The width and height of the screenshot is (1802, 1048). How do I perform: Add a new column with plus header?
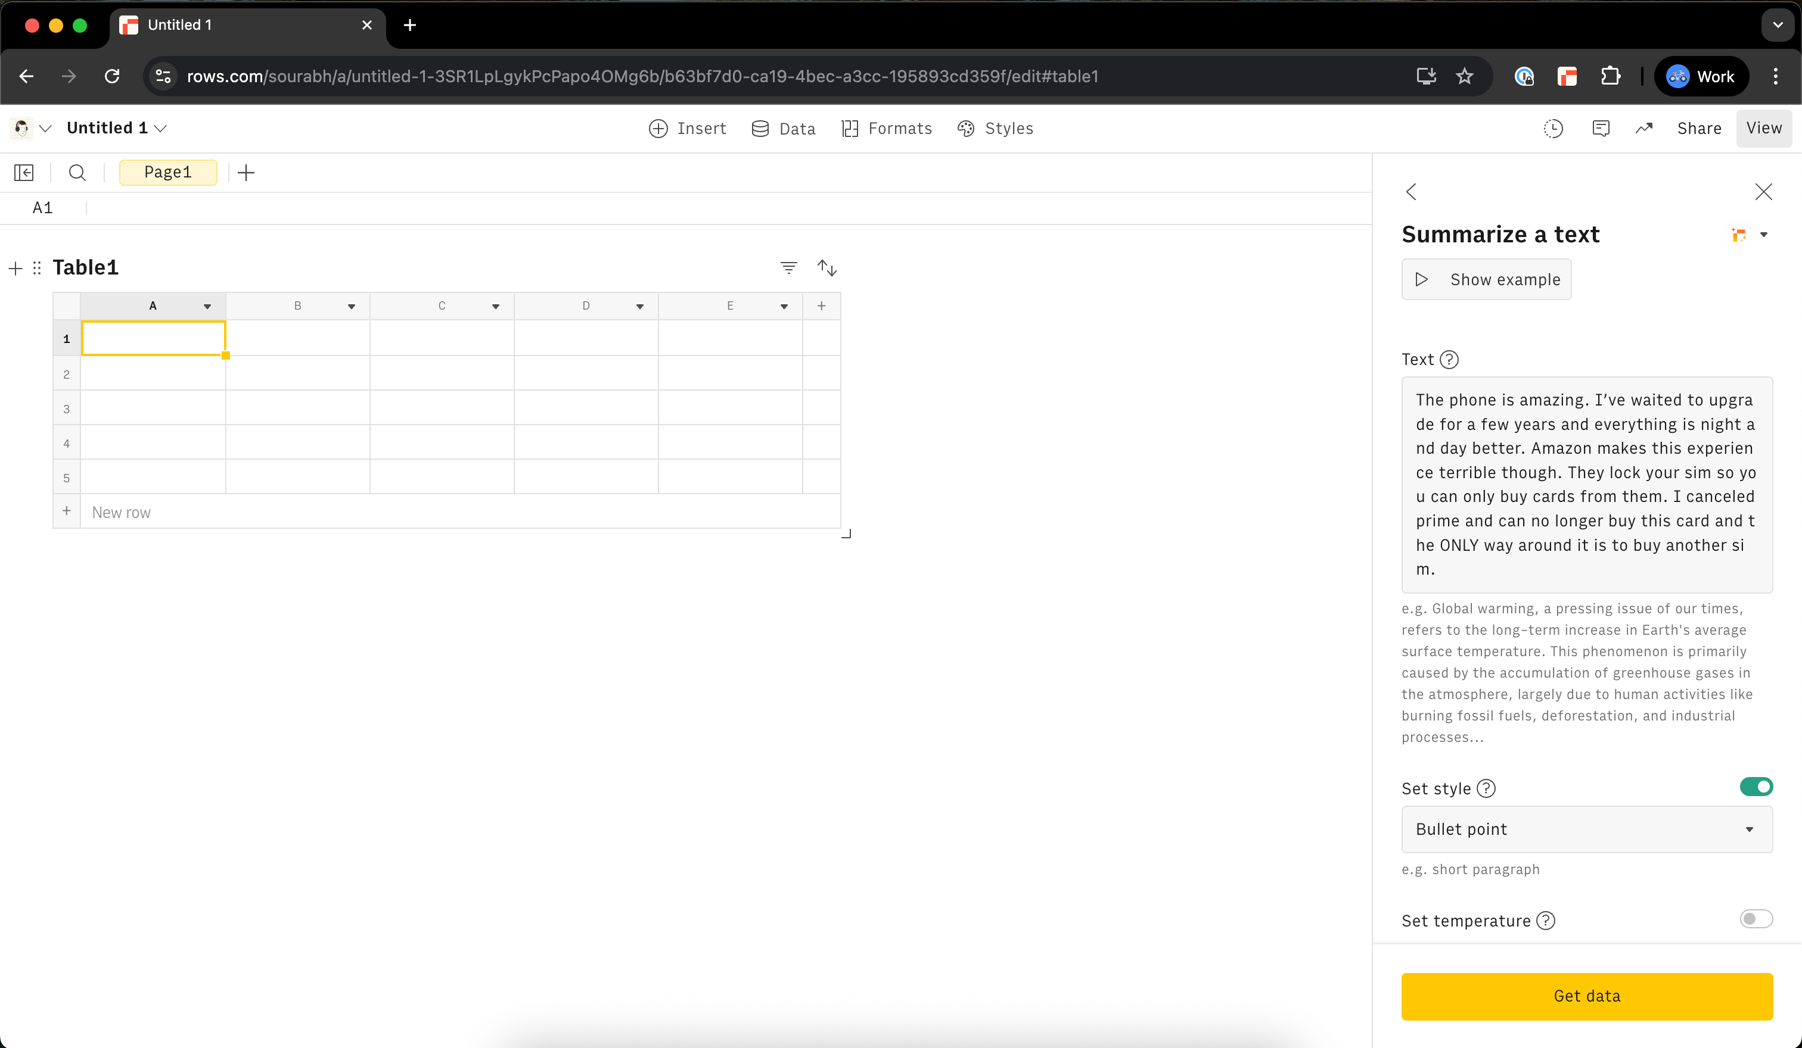click(x=822, y=305)
